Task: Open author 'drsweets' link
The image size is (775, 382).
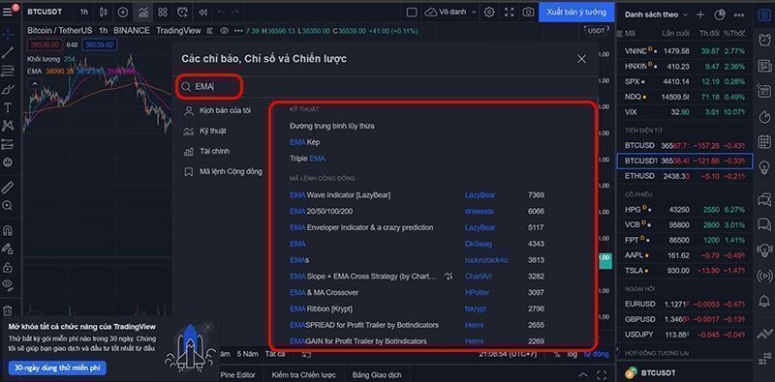Action: click(x=479, y=211)
